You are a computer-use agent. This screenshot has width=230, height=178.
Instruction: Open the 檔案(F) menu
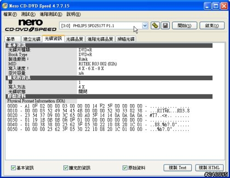coord(10,14)
